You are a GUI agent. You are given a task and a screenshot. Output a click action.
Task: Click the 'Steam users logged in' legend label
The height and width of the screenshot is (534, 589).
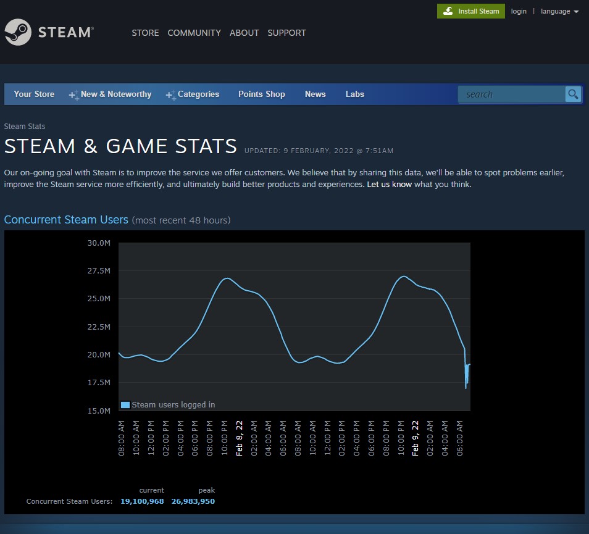pyautogui.click(x=173, y=405)
